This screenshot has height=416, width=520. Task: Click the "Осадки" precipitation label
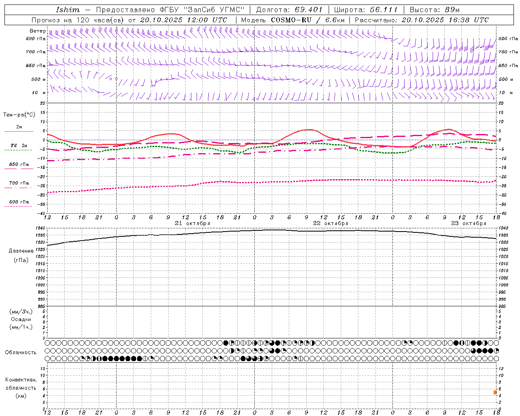[21, 319]
